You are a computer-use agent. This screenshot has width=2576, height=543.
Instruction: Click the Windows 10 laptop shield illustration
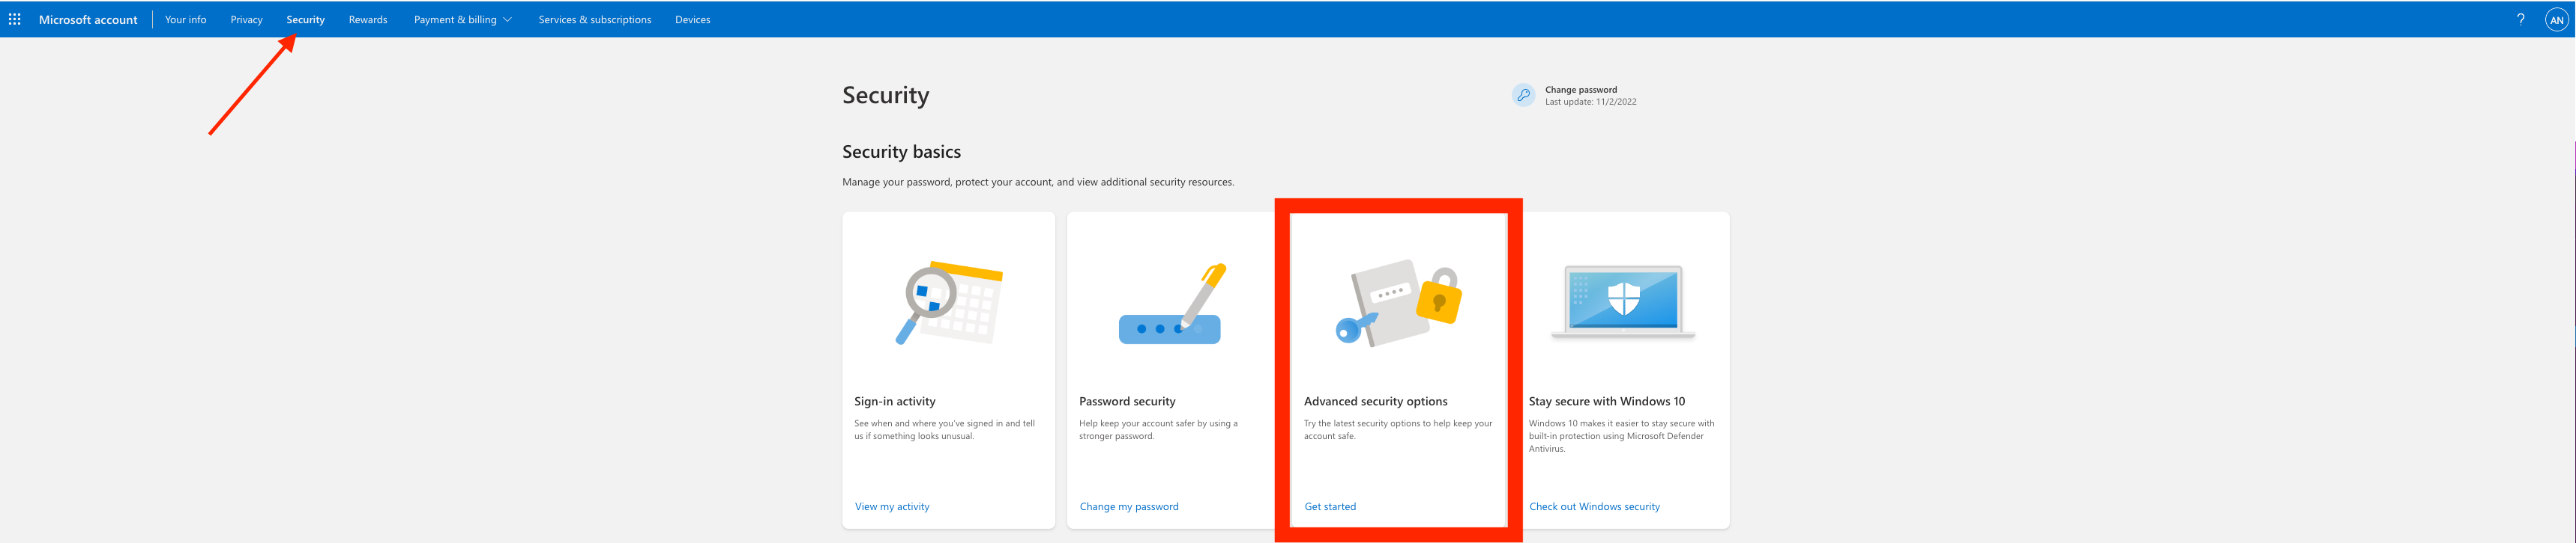[x=1623, y=302]
